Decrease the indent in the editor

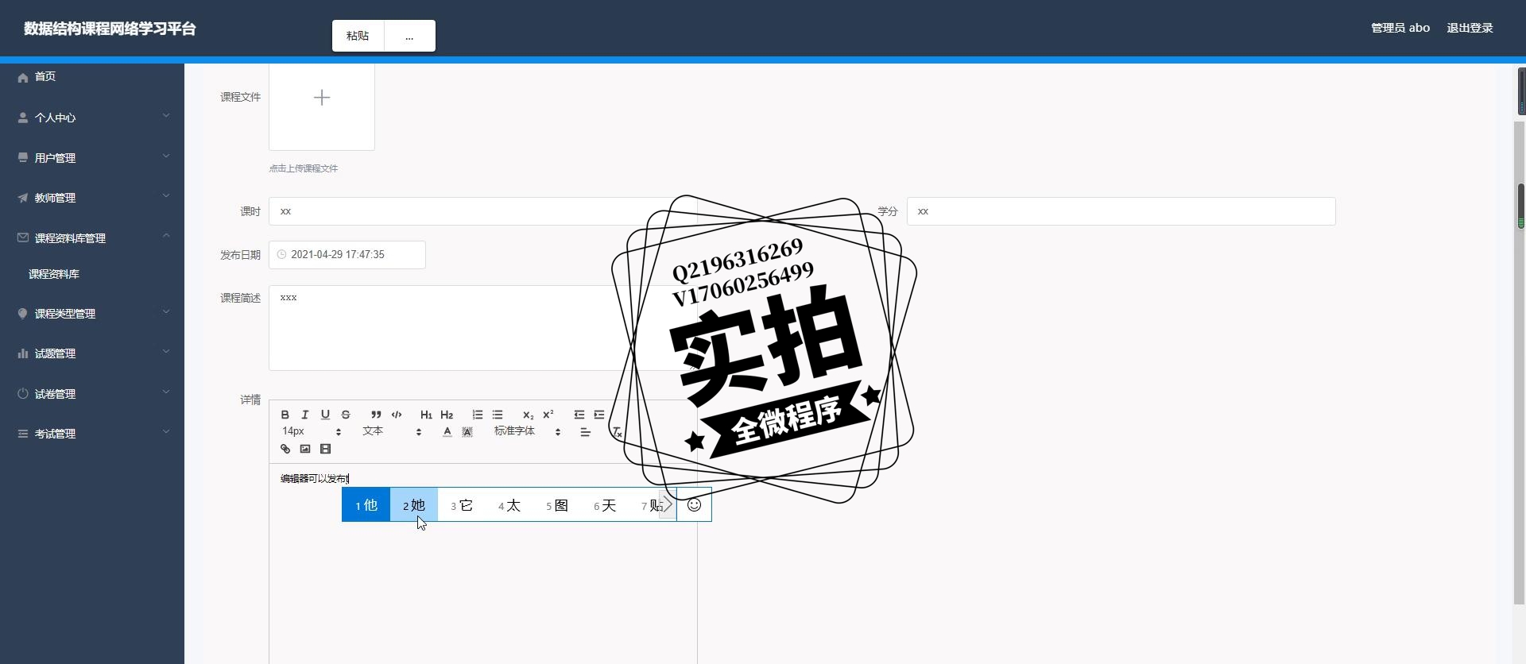[x=579, y=415]
